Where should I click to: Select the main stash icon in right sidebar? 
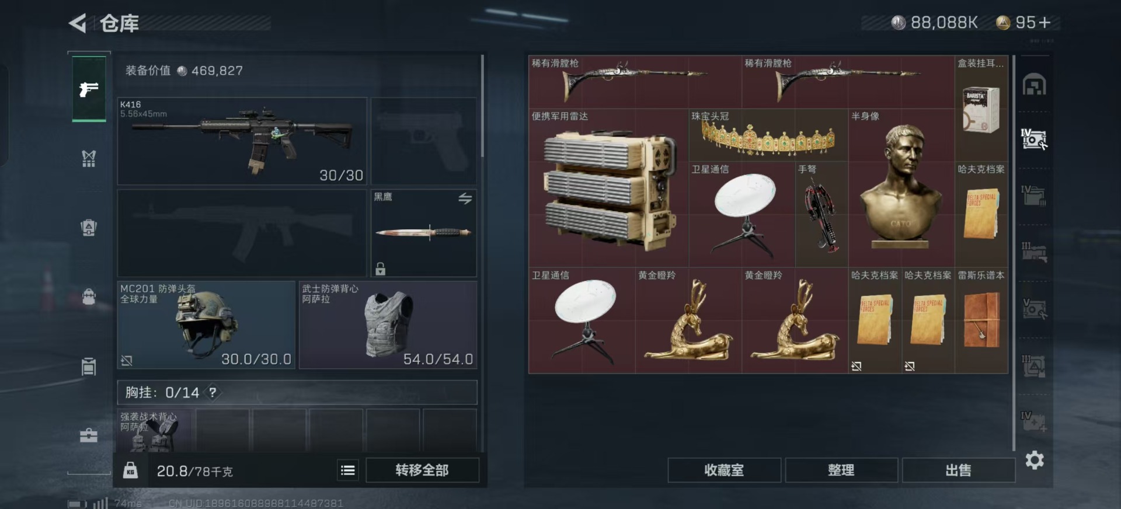click(x=1034, y=85)
